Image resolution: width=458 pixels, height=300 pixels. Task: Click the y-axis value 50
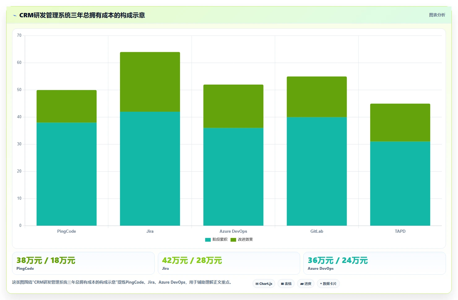click(19, 90)
